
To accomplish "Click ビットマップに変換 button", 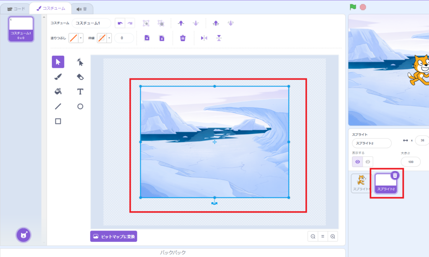I will (114, 236).
